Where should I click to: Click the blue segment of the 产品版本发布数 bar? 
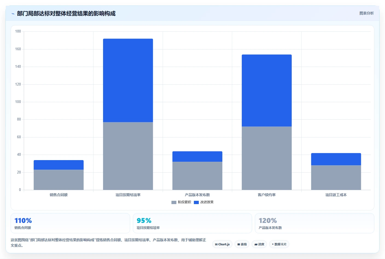197,157
